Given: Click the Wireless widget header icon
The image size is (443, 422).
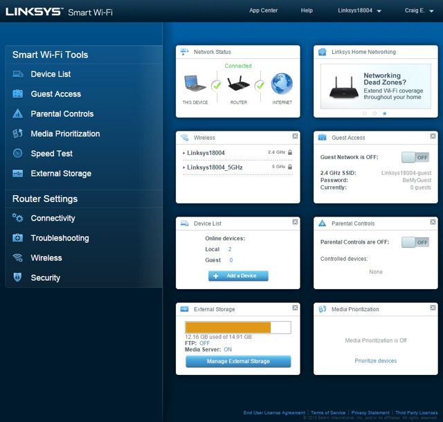Looking at the screenshot, I should [185, 138].
